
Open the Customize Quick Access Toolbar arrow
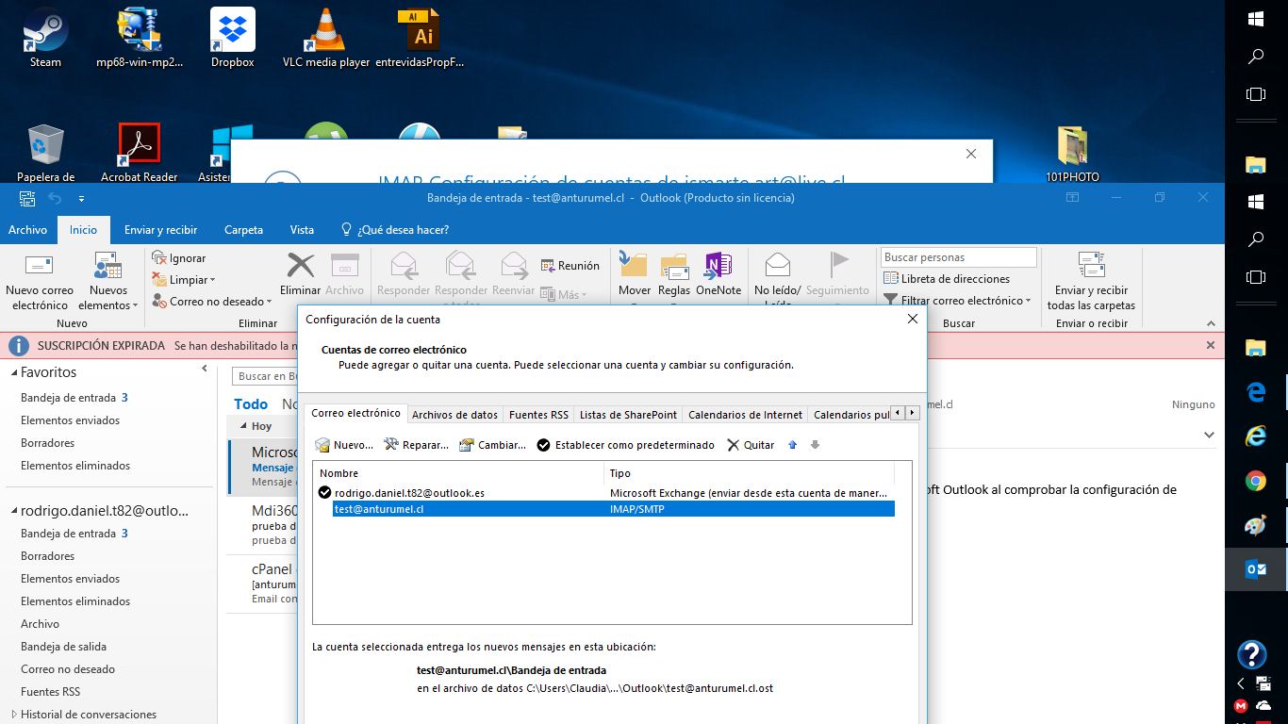pos(82,198)
